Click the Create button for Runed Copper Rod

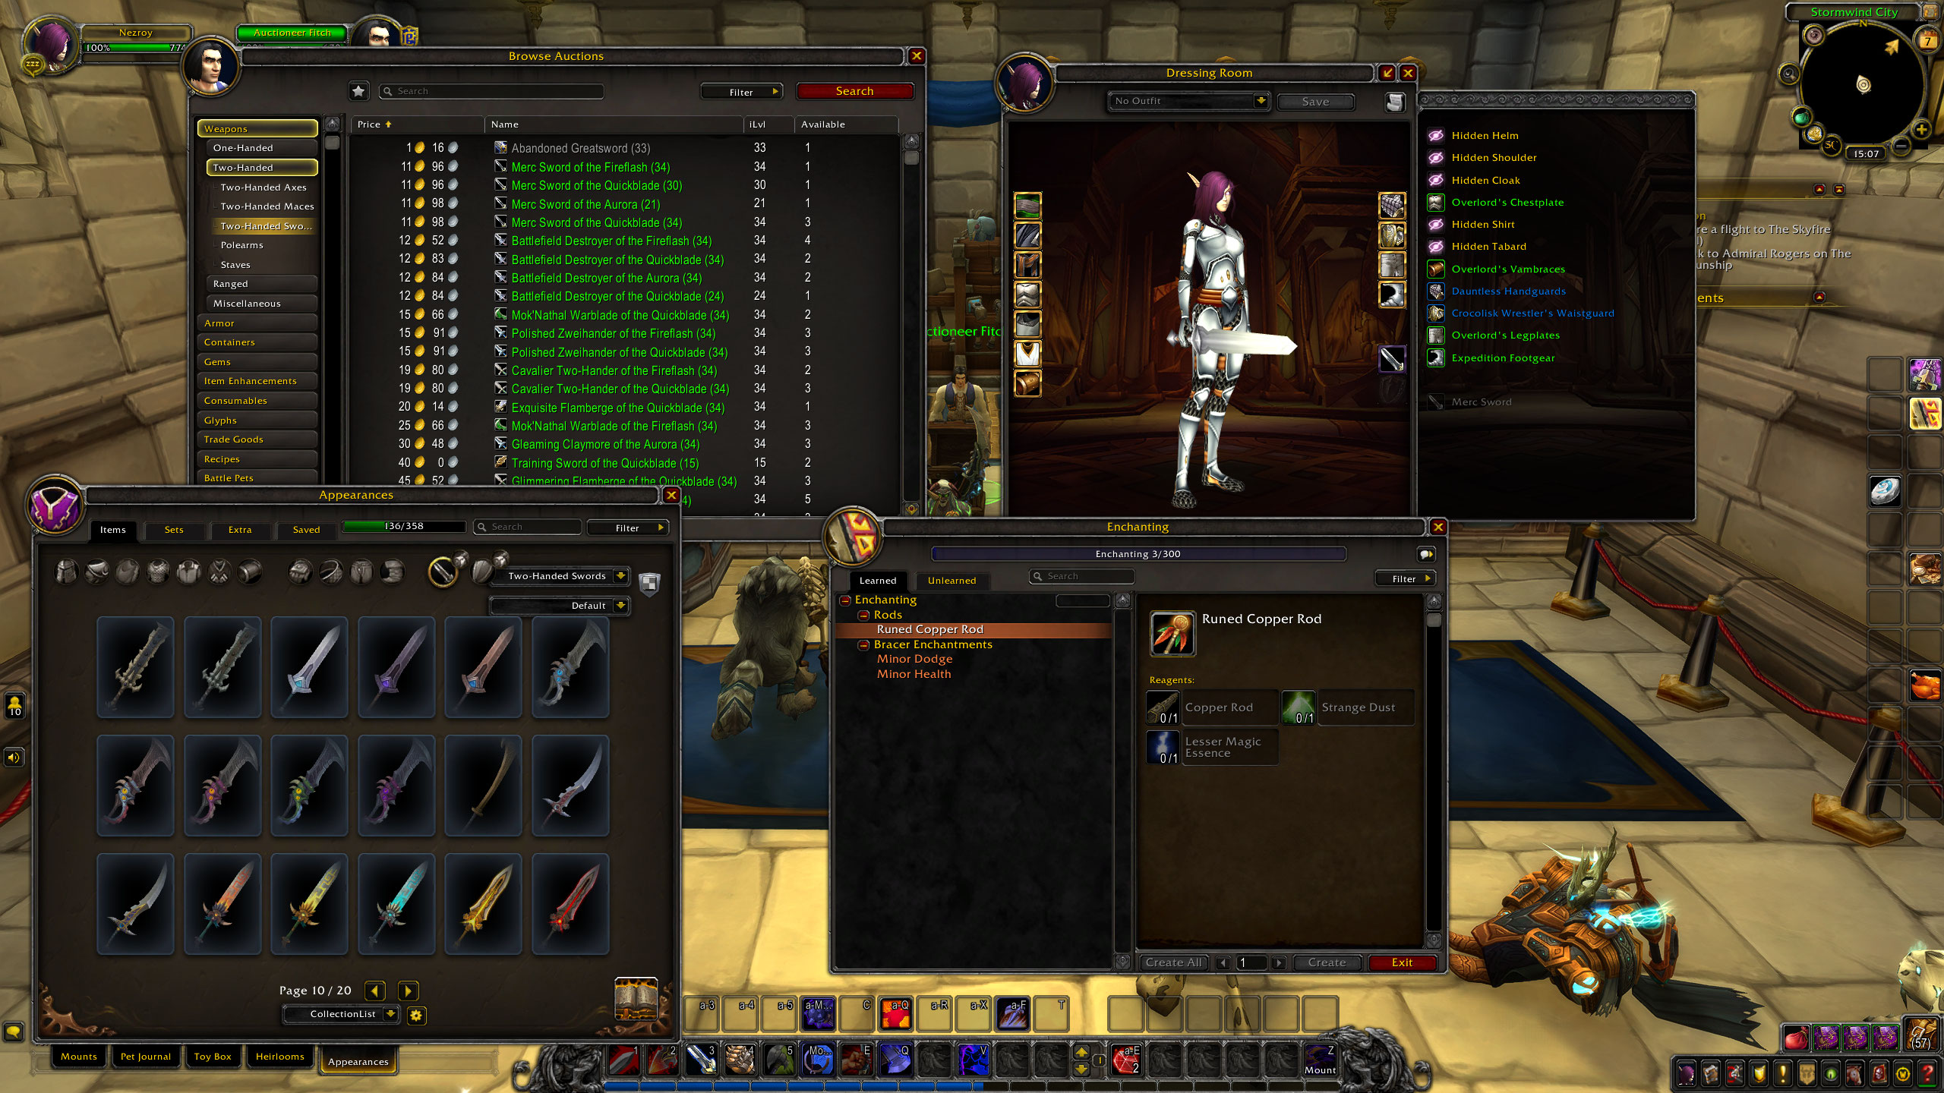(1327, 962)
